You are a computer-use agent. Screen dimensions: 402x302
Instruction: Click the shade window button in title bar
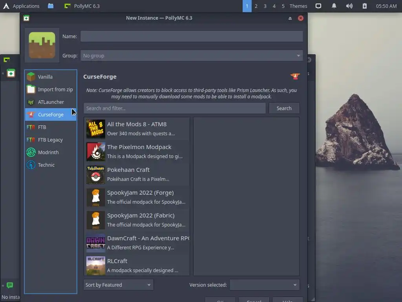coord(290,18)
